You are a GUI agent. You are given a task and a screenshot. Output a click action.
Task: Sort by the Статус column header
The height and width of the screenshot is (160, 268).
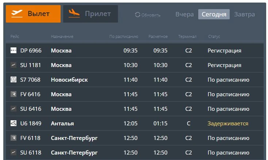click(214, 36)
